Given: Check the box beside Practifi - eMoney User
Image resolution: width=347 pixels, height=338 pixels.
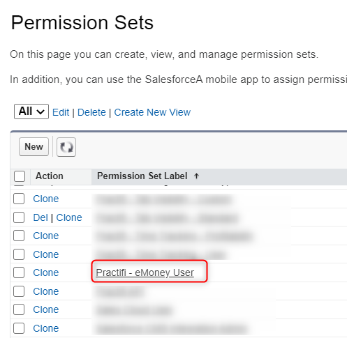Looking at the screenshot, I should coord(19,272).
